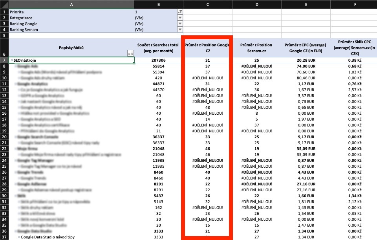The width and height of the screenshot is (377, 240).
Task: Click the cell showing 2,47 EUR
Action: (306, 225)
